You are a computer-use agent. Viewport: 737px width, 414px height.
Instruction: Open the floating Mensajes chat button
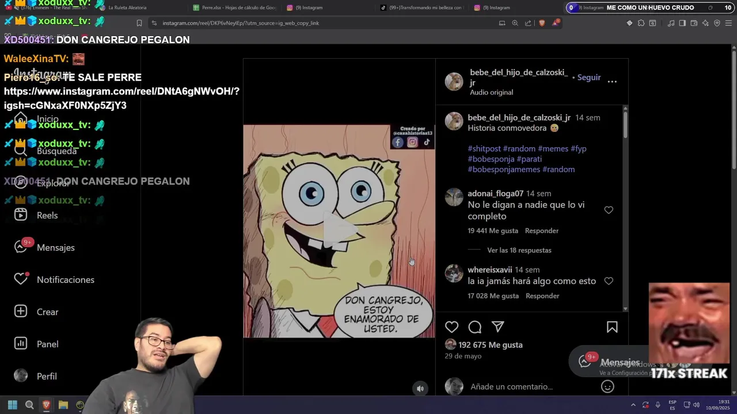(x=610, y=362)
